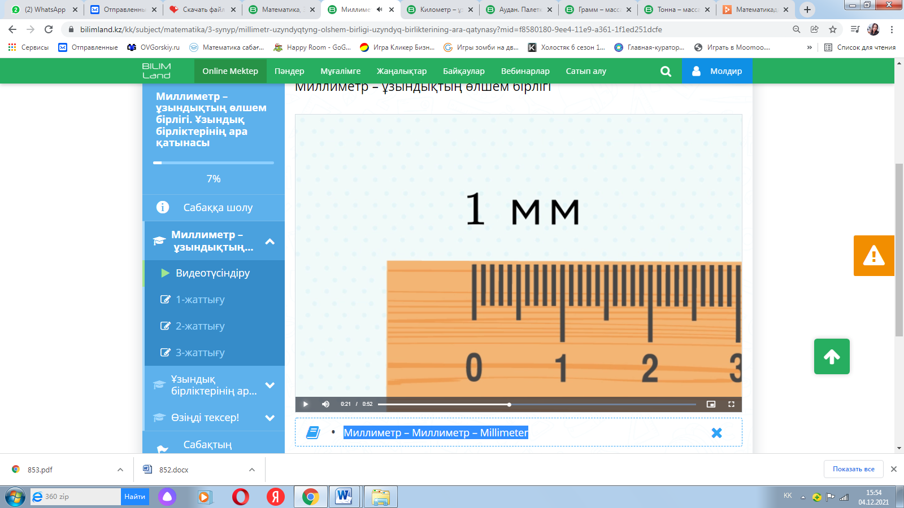
Task: Click the share page icon
Action: coord(815,29)
